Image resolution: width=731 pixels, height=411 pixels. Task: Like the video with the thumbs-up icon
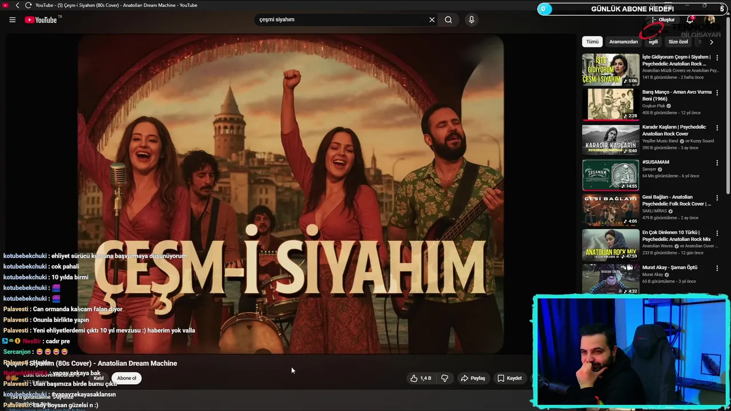point(420,378)
